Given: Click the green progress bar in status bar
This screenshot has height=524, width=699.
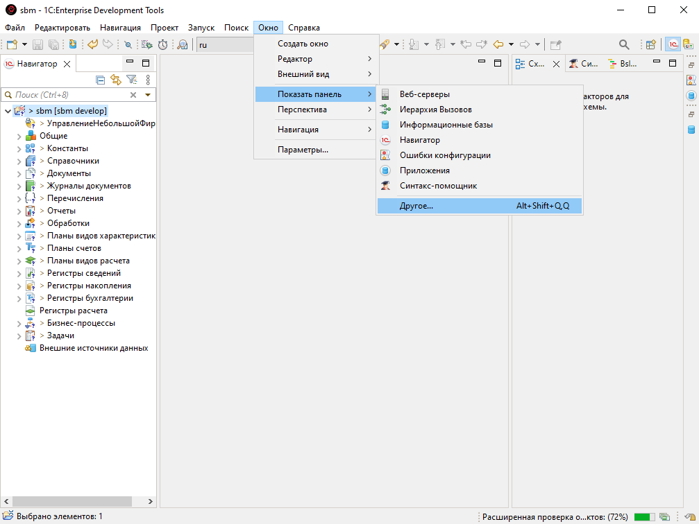Looking at the screenshot, I should click(644, 517).
